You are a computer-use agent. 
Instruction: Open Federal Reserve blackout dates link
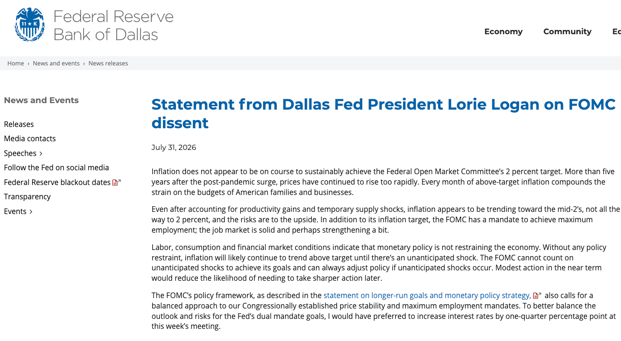coord(57,182)
